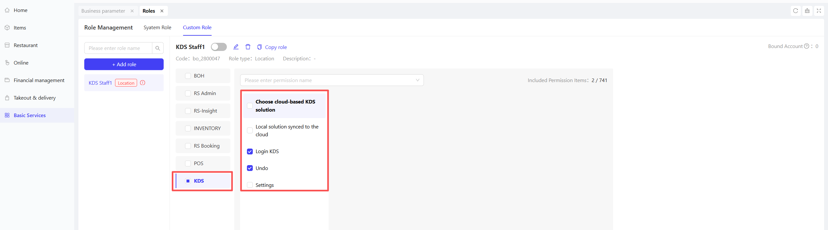828x230 pixels.
Task: Tick the BOH module checkbox
Action: tap(188, 76)
